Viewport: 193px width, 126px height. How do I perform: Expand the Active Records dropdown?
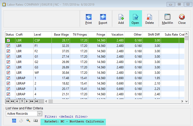coord(39,114)
